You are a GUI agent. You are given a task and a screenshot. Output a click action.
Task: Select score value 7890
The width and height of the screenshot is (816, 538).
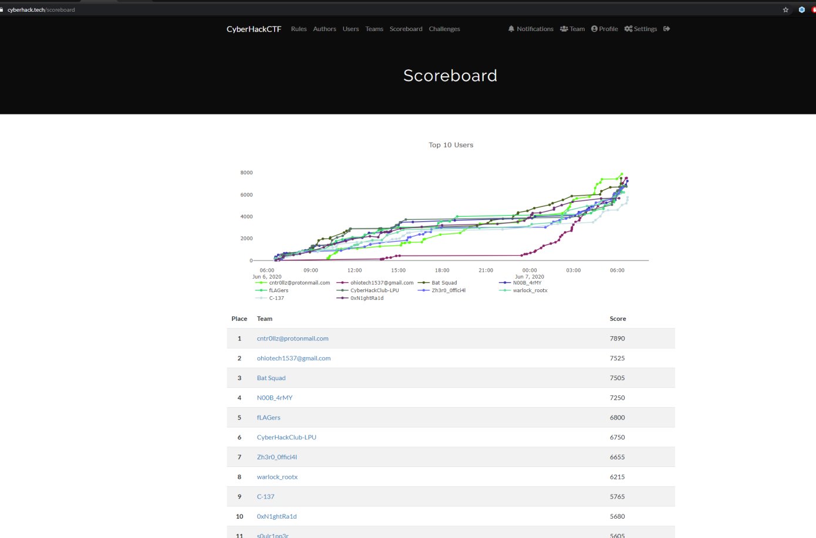coord(617,339)
